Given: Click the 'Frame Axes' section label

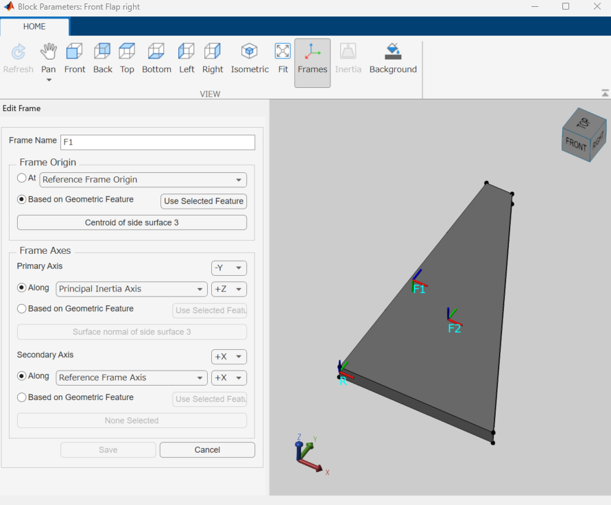Looking at the screenshot, I should tap(45, 250).
